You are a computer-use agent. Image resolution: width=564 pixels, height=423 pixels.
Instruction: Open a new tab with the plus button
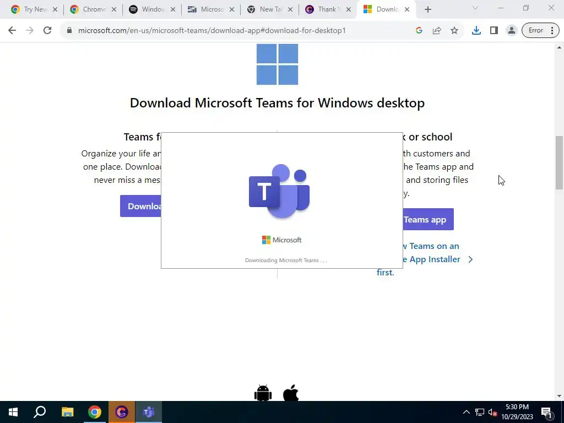[x=427, y=10]
